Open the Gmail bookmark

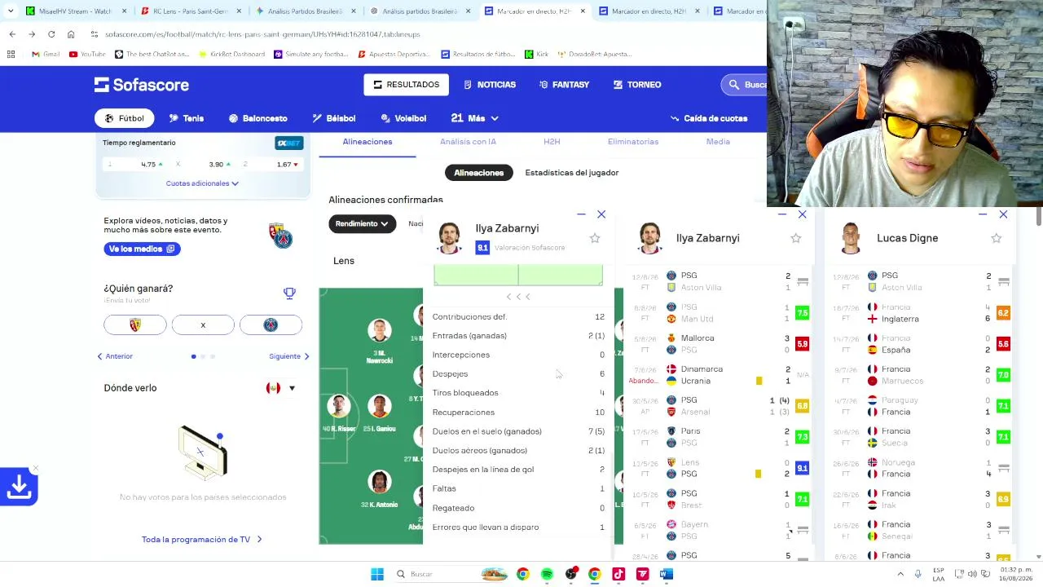pos(46,54)
